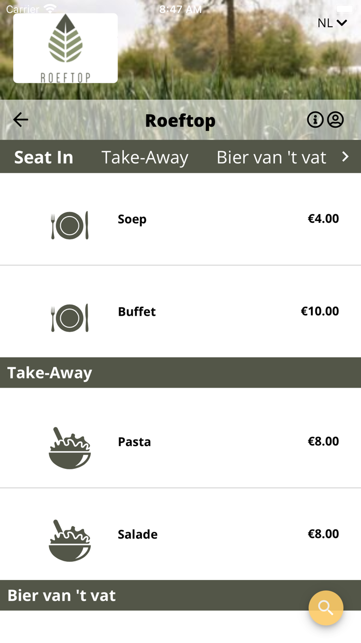Tap the Take-Away section header
Image resolution: width=361 pixels, height=643 pixels.
(50, 373)
